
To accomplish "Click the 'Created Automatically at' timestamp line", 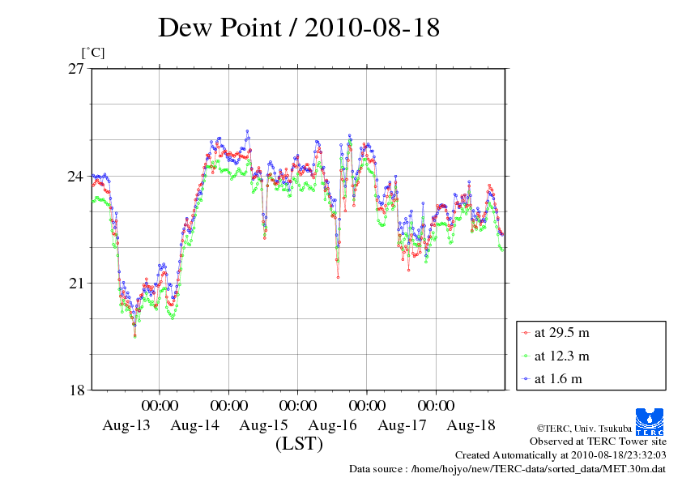I will coord(561,455).
